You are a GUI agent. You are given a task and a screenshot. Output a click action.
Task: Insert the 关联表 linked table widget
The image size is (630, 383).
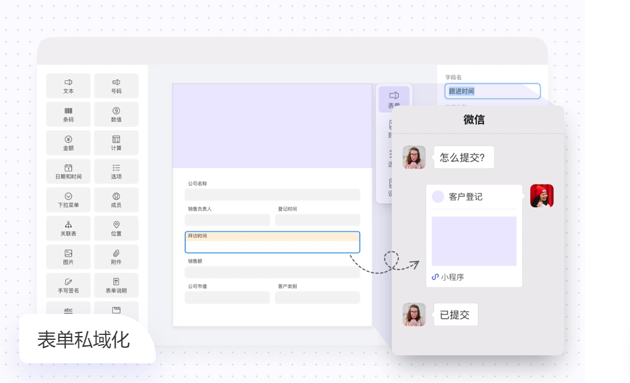coord(68,228)
